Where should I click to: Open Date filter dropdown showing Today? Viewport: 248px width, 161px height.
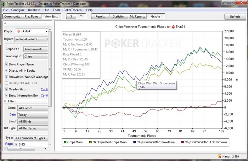click(33, 115)
